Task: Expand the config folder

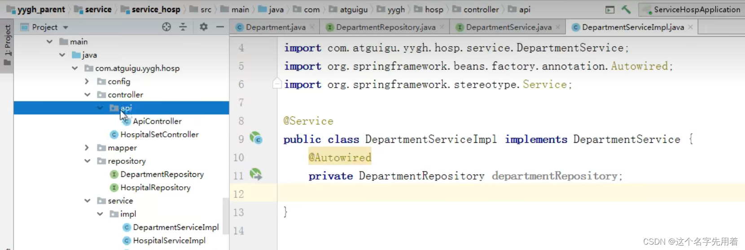Action: pyautogui.click(x=87, y=81)
